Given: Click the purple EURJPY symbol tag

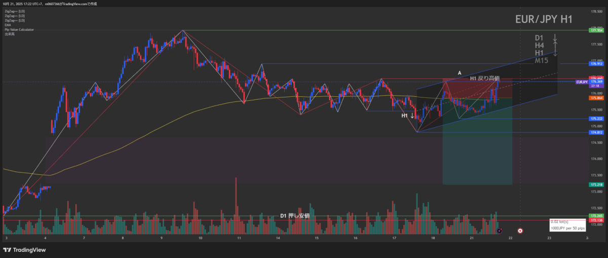Looking at the screenshot, I should pyautogui.click(x=582, y=82).
